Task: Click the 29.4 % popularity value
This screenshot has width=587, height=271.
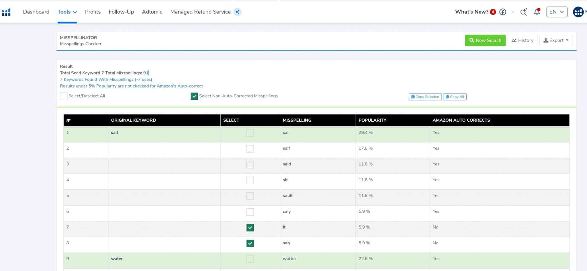Action: 365,132
